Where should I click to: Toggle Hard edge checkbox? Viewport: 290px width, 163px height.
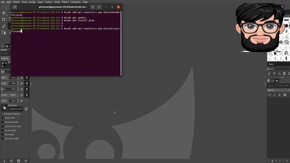[x=3, y=134]
